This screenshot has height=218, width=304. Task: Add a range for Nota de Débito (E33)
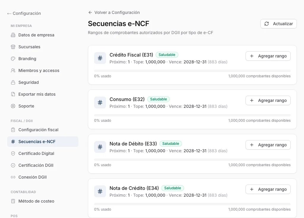268,145
